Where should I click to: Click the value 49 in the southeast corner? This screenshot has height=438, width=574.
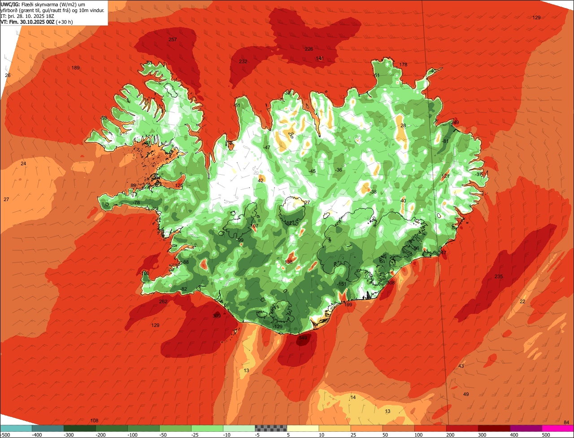466,394
